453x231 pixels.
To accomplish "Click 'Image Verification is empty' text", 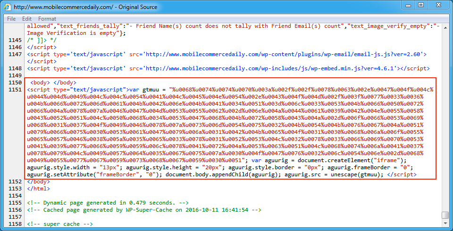I will tap(71, 33).
